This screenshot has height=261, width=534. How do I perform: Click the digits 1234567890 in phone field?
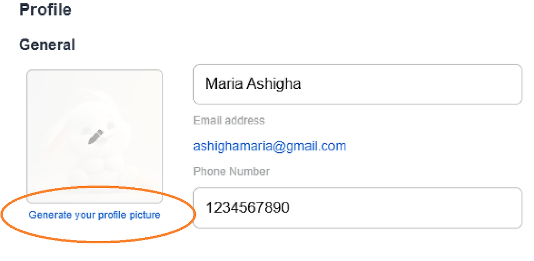tap(248, 207)
